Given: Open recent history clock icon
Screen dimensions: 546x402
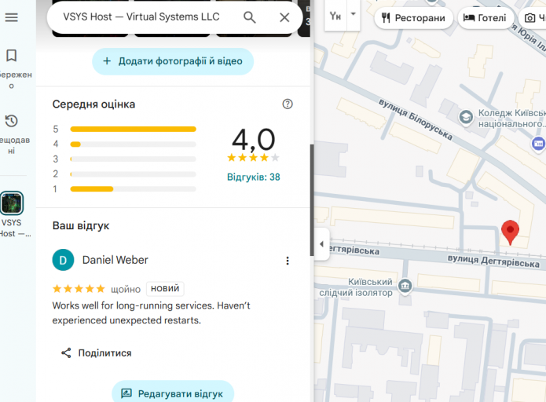Looking at the screenshot, I should click(x=12, y=121).
